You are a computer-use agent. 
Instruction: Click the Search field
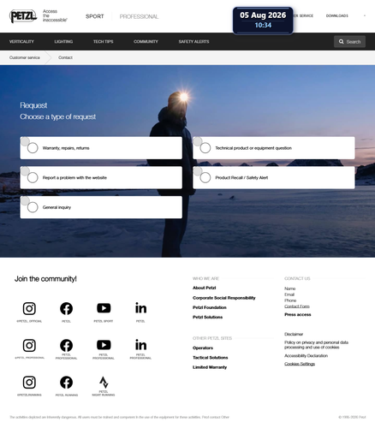click(349, 42)
